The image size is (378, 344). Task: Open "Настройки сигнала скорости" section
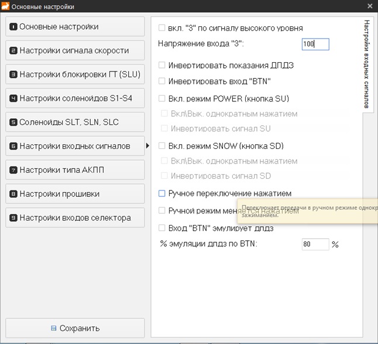[75, 50]
